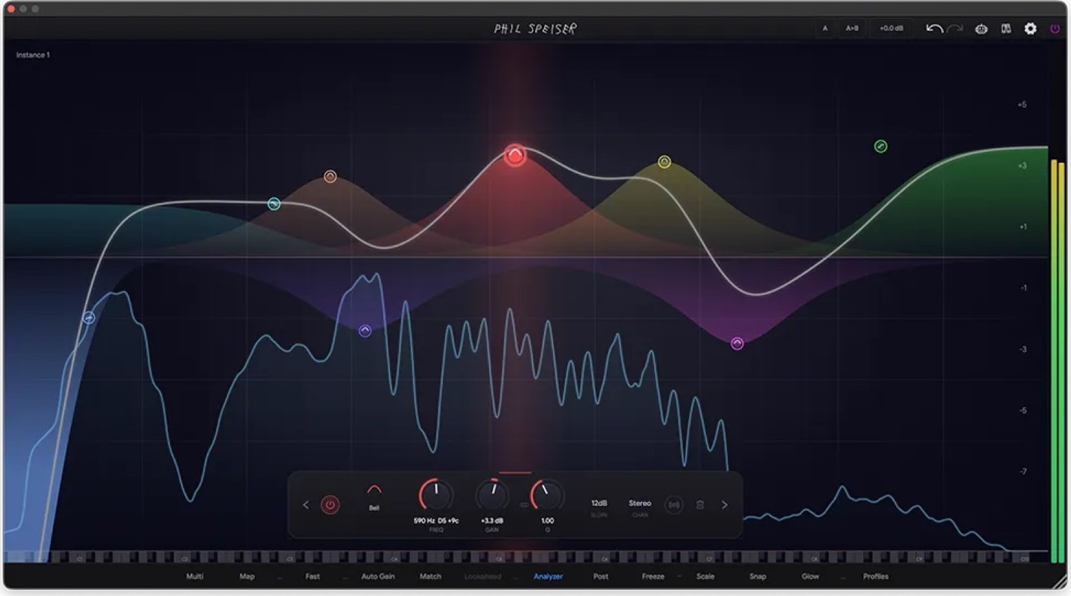The image size is (1071, 596).
Task: Click the A>B copy button
Action: [852, 28]
